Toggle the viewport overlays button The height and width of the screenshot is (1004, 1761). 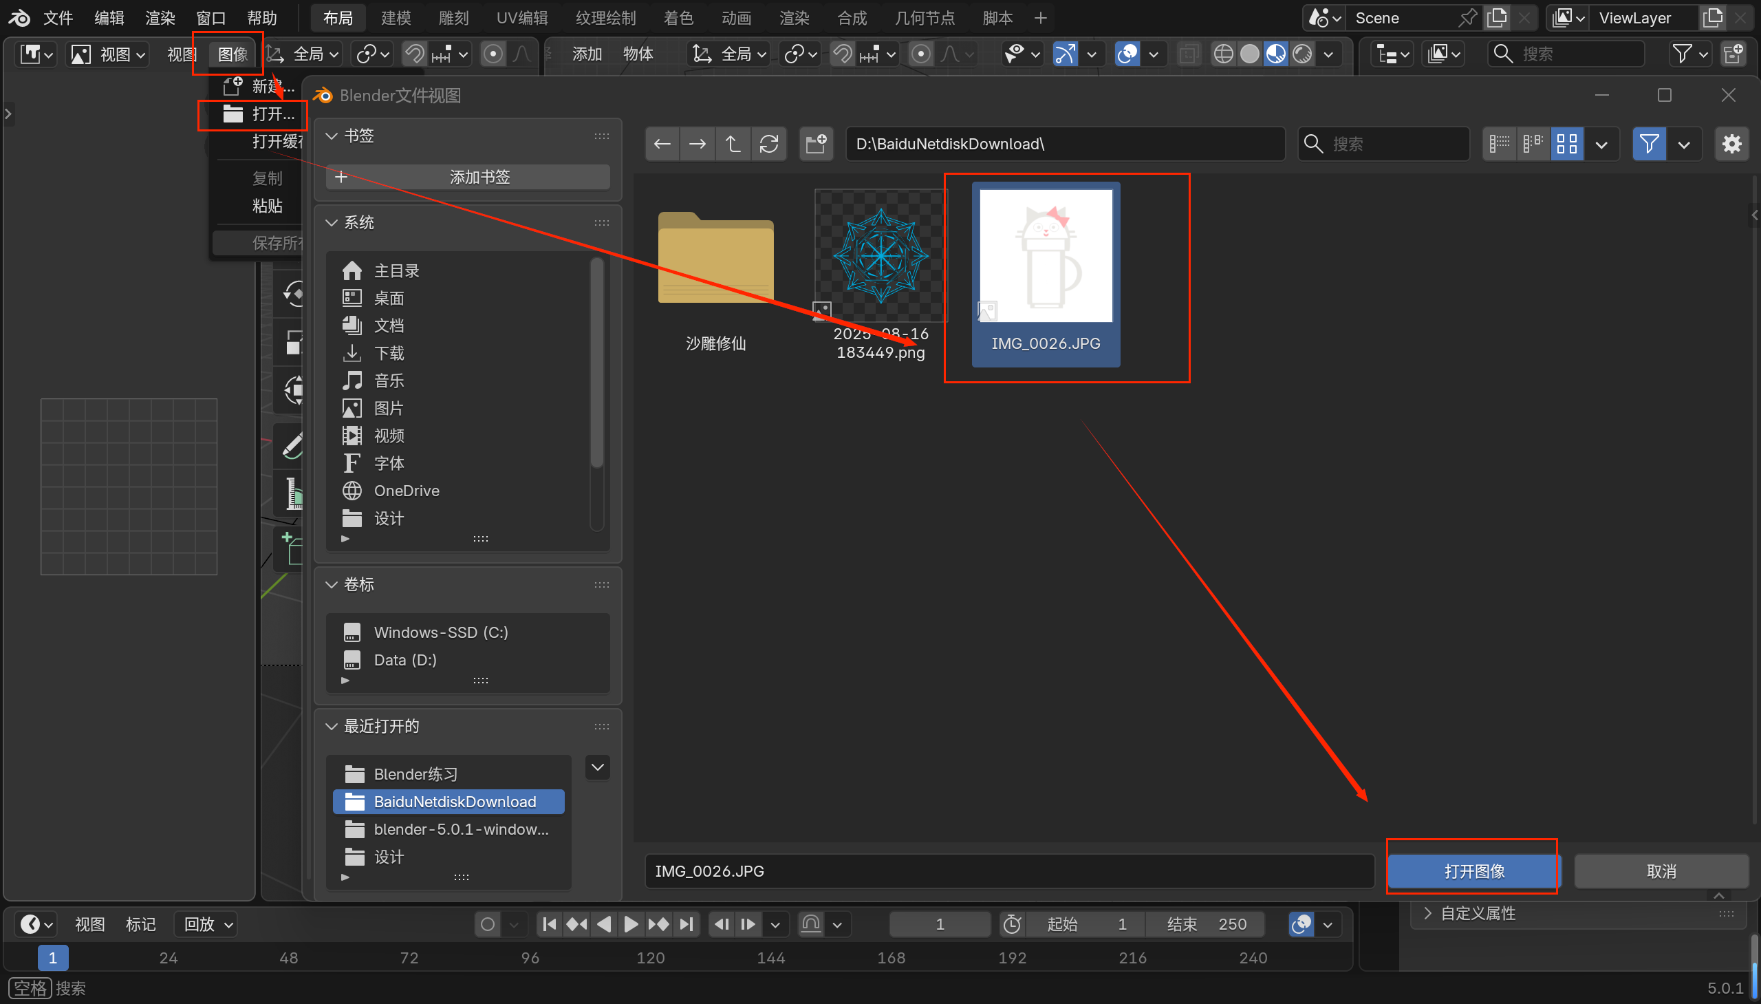click(x=1127, y=54)
